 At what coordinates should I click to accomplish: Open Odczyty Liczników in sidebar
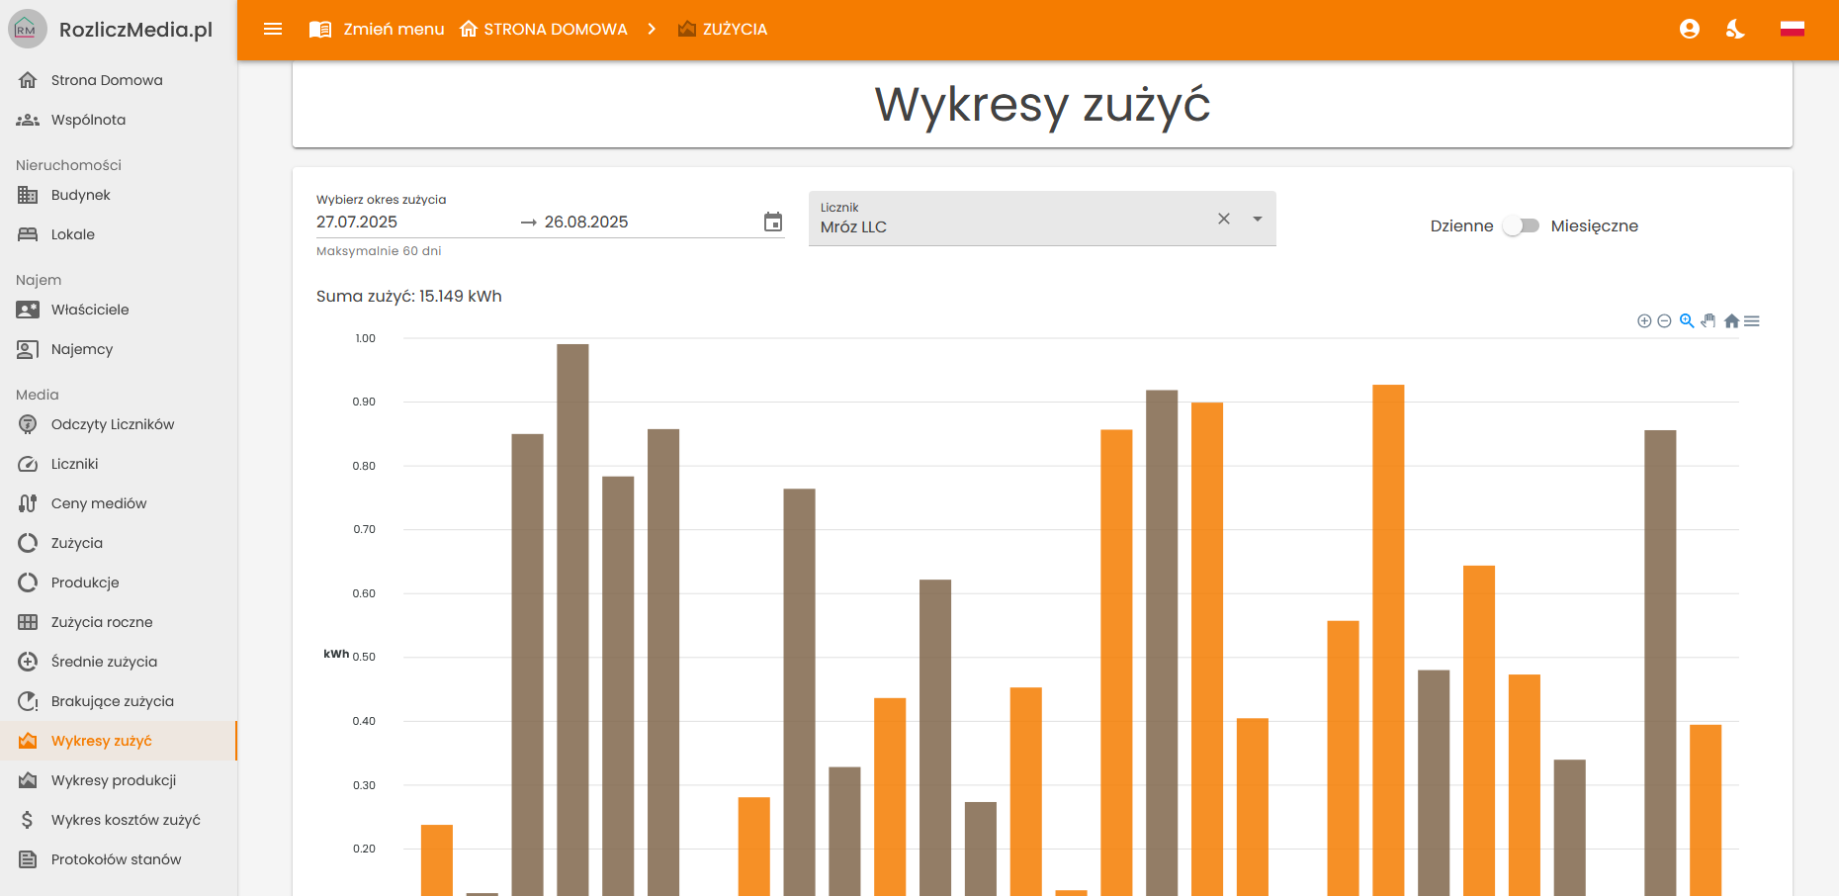tap(113, 424)
